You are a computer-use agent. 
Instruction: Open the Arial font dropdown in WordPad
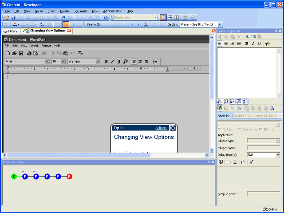(47, 61)
